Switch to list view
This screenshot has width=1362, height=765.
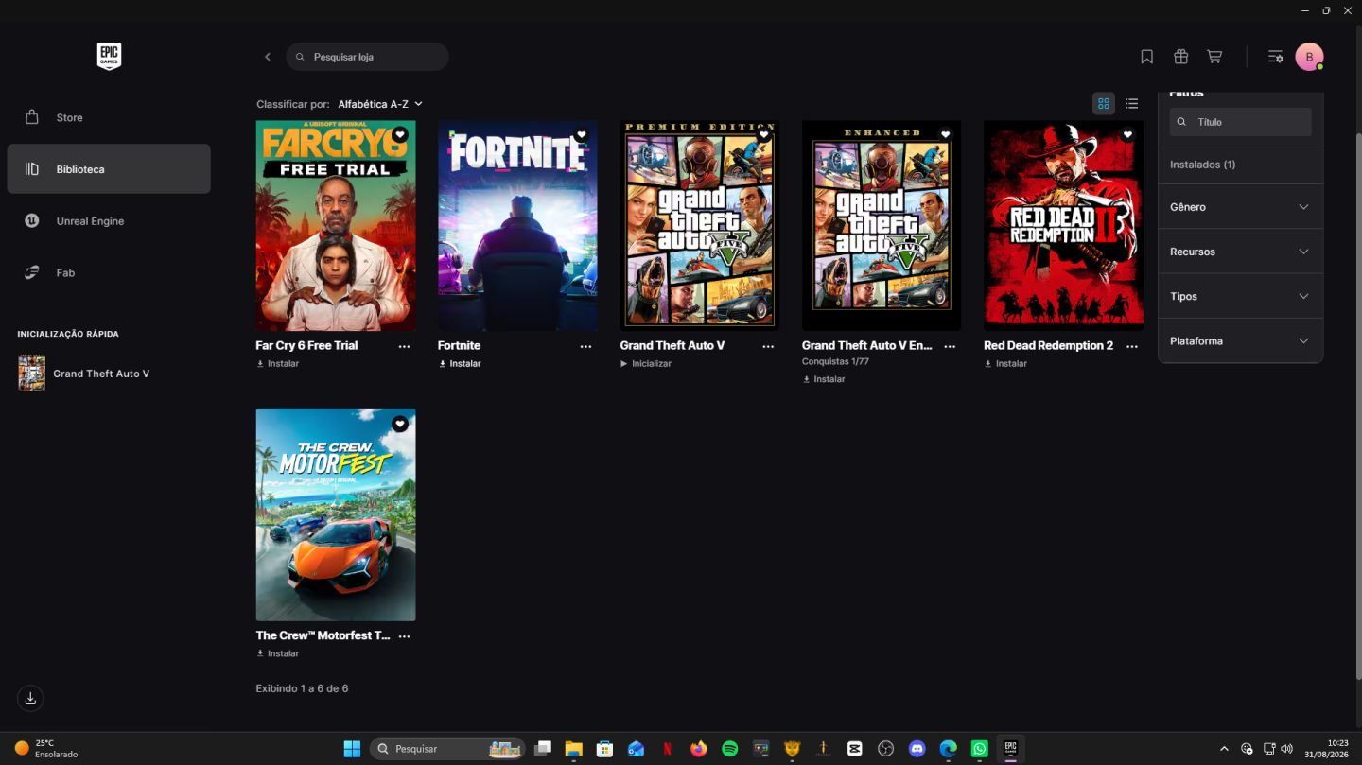click(x=1132, y=104)
